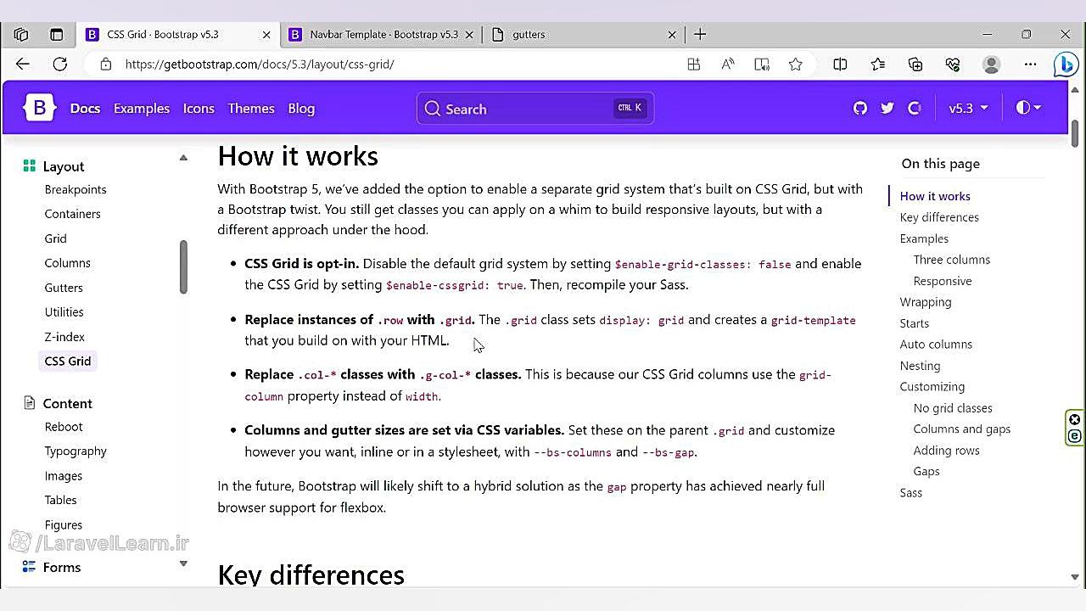Refresh the current page

[59, 64]
